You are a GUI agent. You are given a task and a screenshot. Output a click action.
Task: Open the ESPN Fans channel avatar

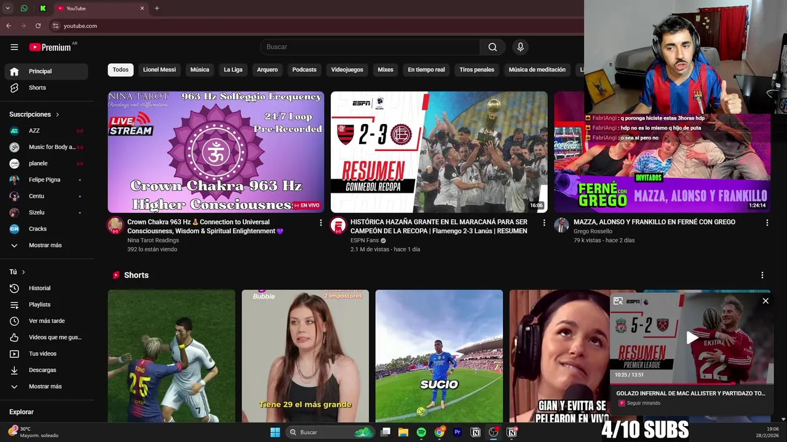pos(338,225)
